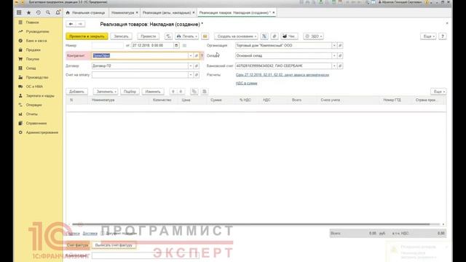Move row down arrow icon
Screen dimensions: 466x262
pyautogui.click(x=181, y=92)
